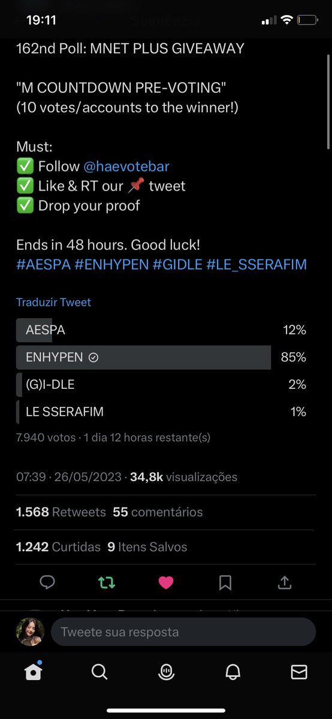The image size is (332, 719).
Task: Open the Spaces microphone tab
Action: pyautogui.click(x=166, y=672)
